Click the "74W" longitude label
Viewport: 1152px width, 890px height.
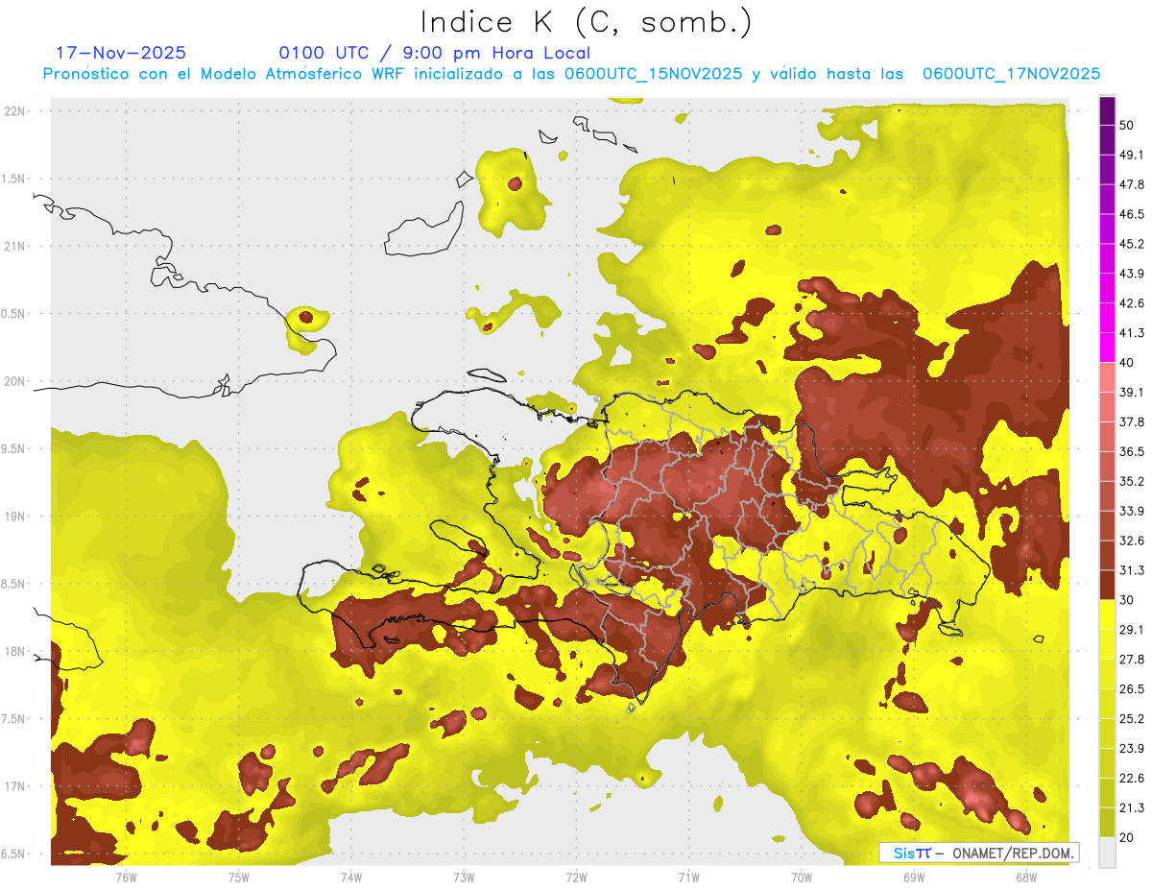pyautogui.click(x=351, y=878)
